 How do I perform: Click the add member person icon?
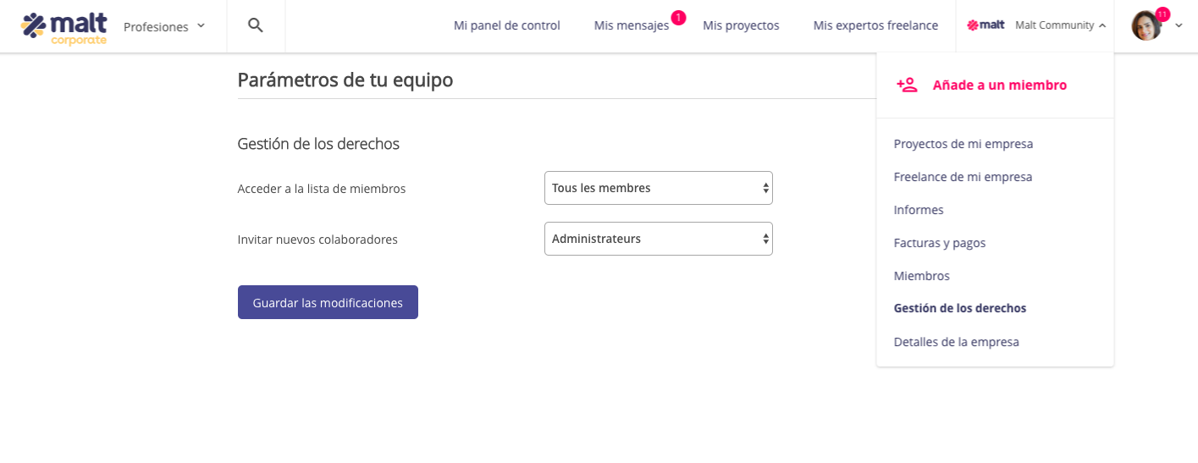907,85
